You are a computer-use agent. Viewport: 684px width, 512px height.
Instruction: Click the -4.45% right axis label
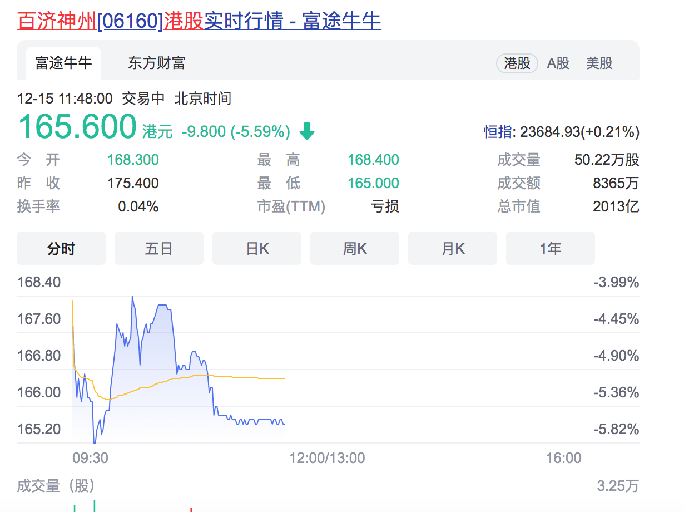(x=616, y=319)
